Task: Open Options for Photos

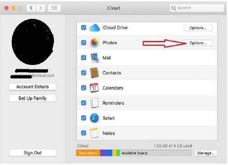Action: [x=198, y=43]
